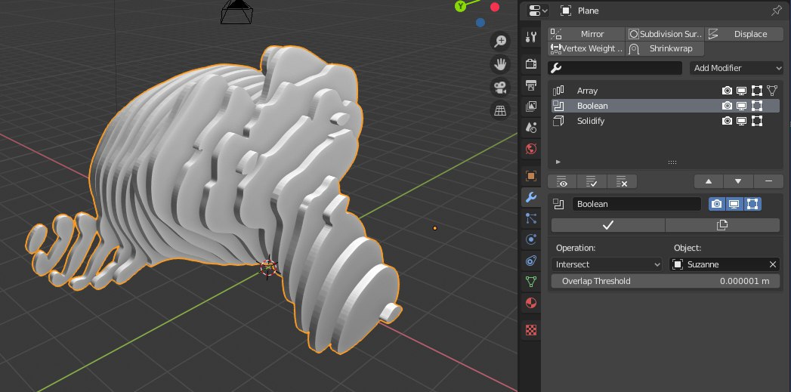Expand the modifier list filter options triangle

[558, 162]
